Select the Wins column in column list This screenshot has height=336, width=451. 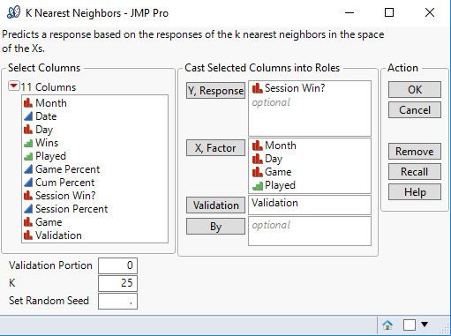coord(47,143)
